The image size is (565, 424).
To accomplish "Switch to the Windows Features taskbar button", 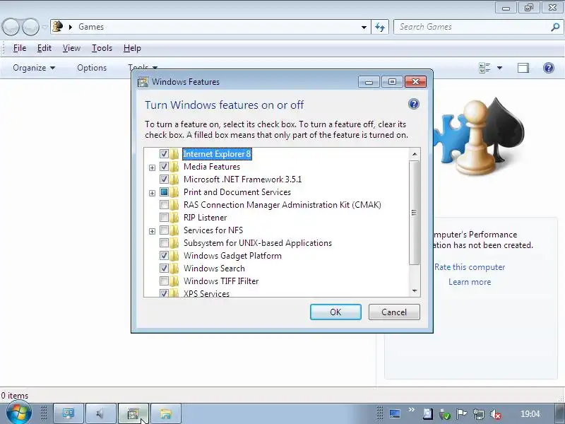I will pos(133,413).
